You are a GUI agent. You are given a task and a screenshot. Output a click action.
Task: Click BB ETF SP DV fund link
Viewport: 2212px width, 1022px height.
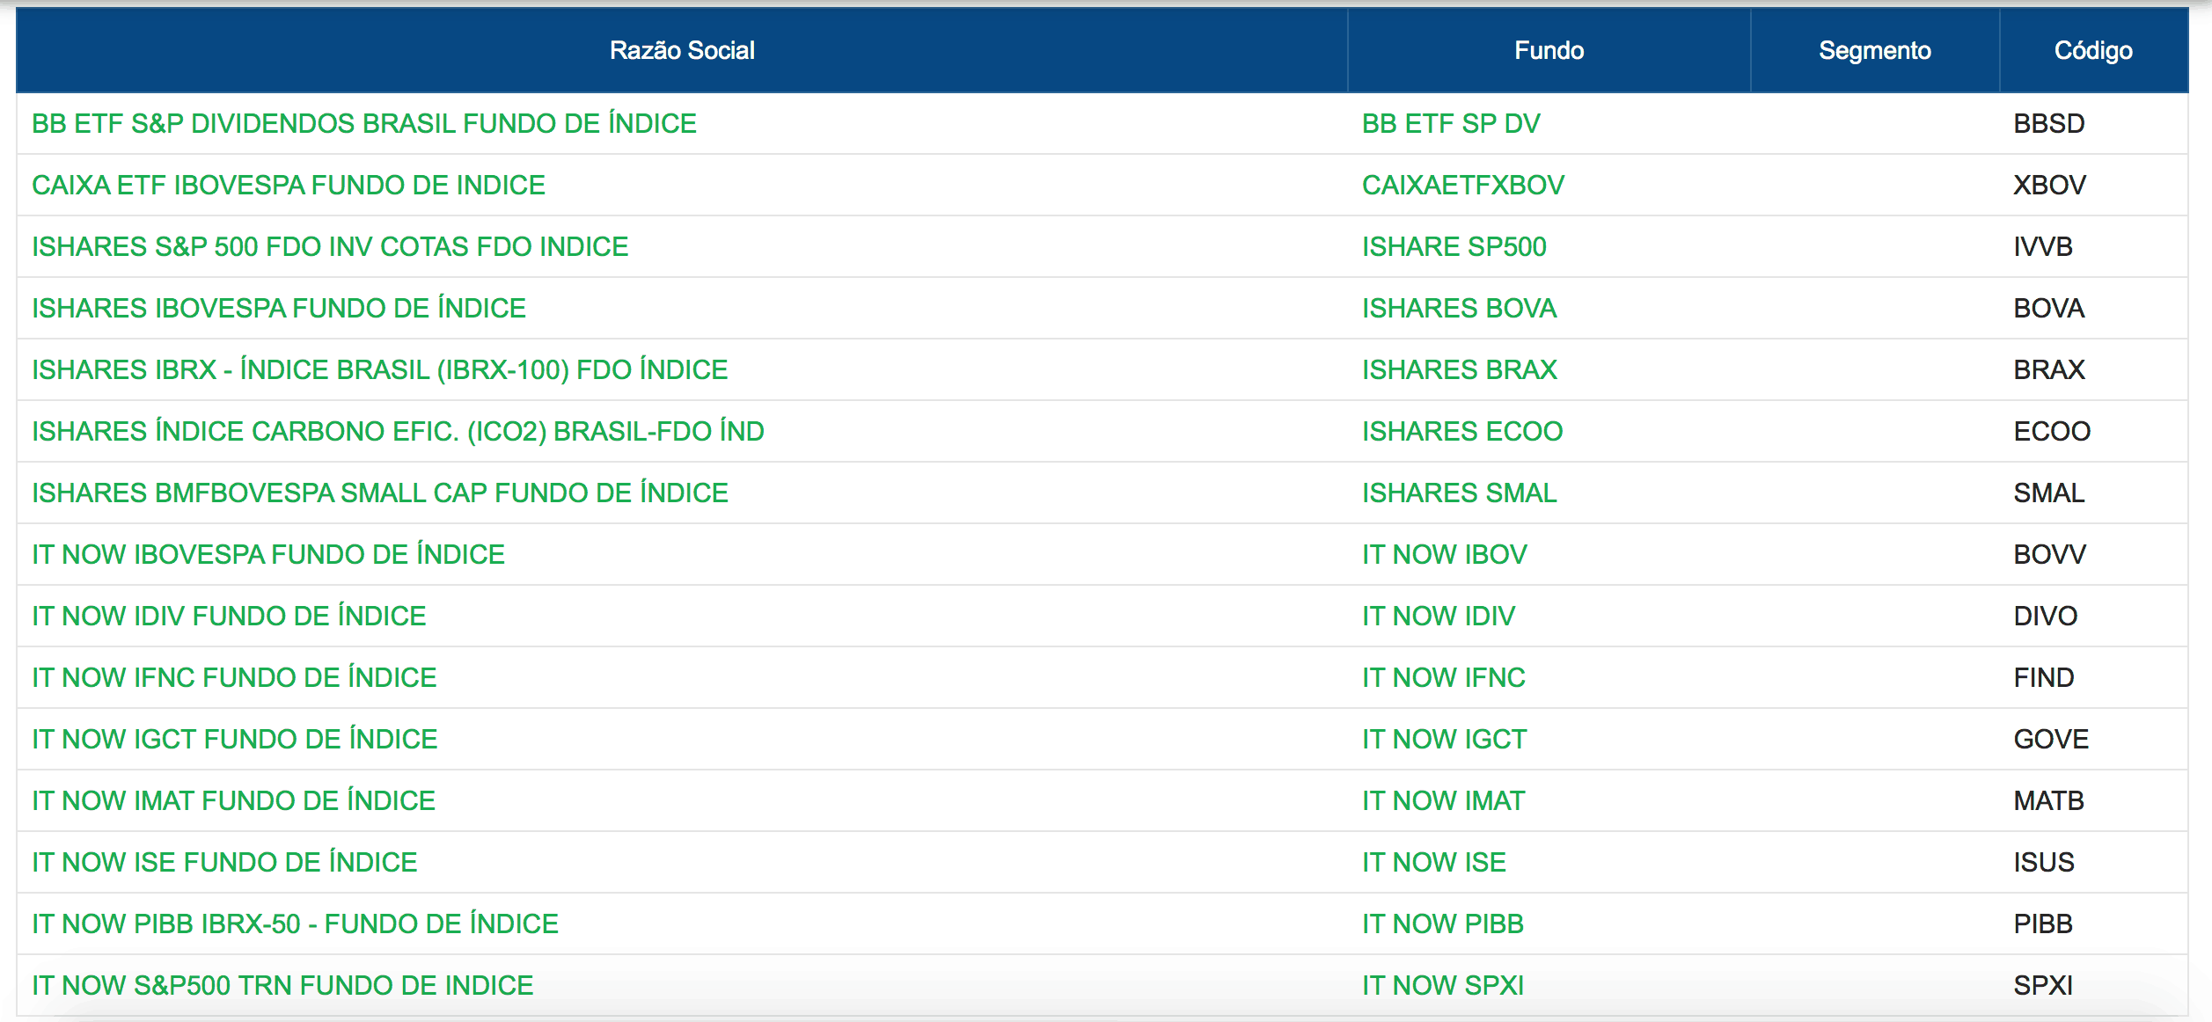pyautogui.click(x=1451, y=124)
